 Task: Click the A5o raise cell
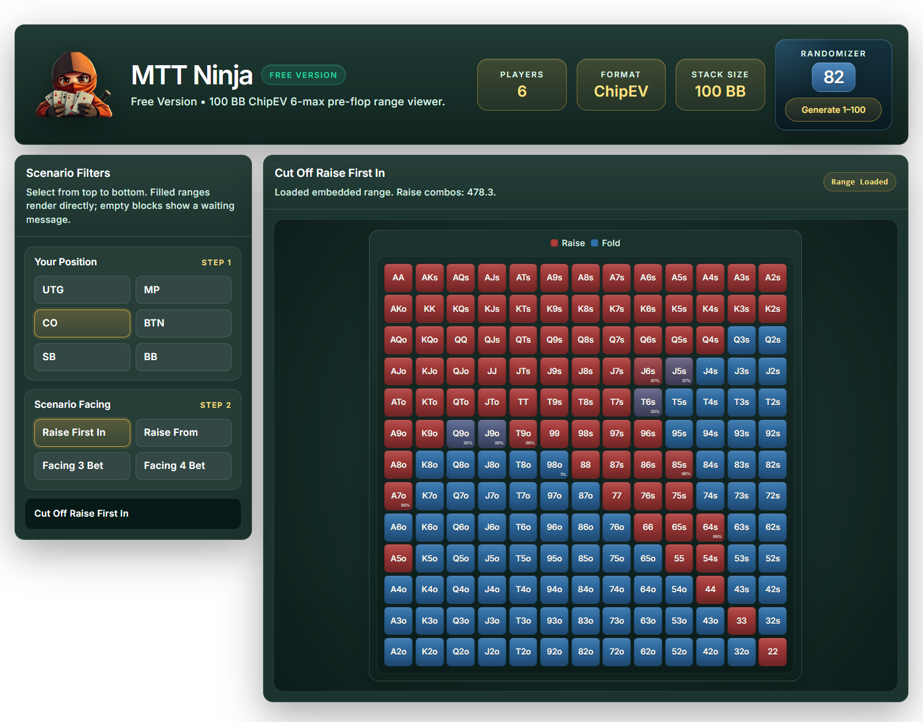(x=398, y=559)
